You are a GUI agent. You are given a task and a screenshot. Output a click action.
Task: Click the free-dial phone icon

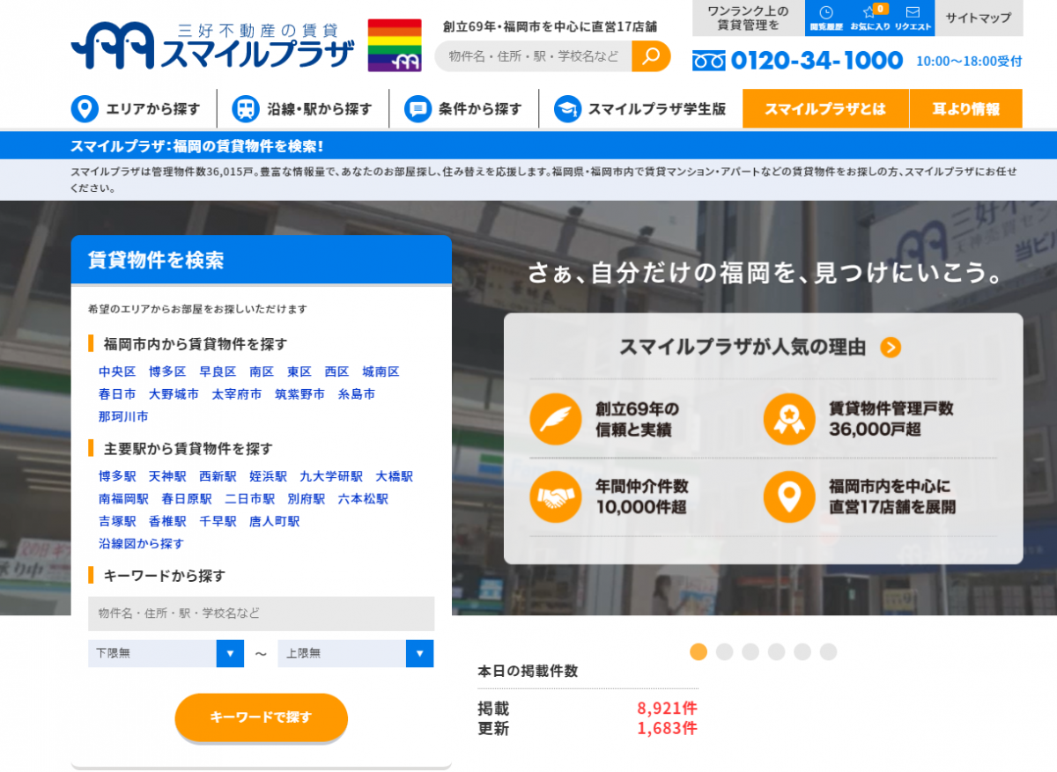pyautogui.click(x=708, y=61)
